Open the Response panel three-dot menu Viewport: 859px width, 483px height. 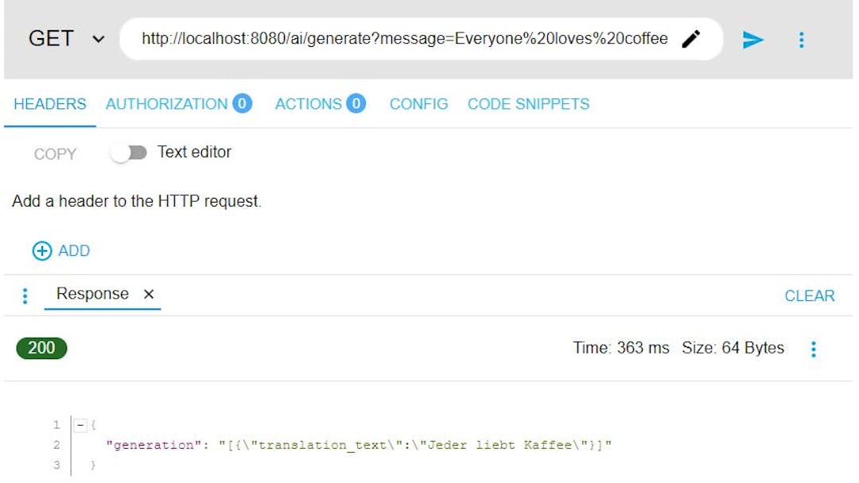click(x=25, y=295)
